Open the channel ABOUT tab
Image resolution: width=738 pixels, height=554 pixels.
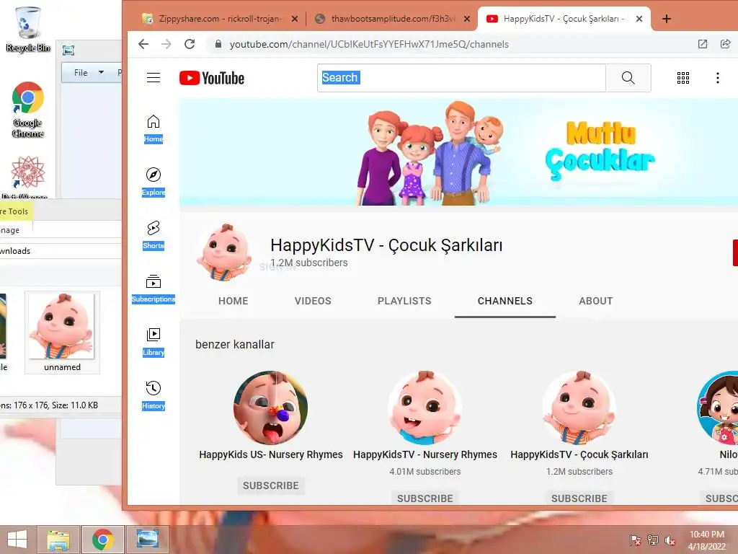coord(596,301)
